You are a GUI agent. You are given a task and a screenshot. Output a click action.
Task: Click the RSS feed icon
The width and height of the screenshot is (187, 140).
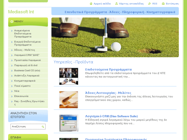pos(149,4)
